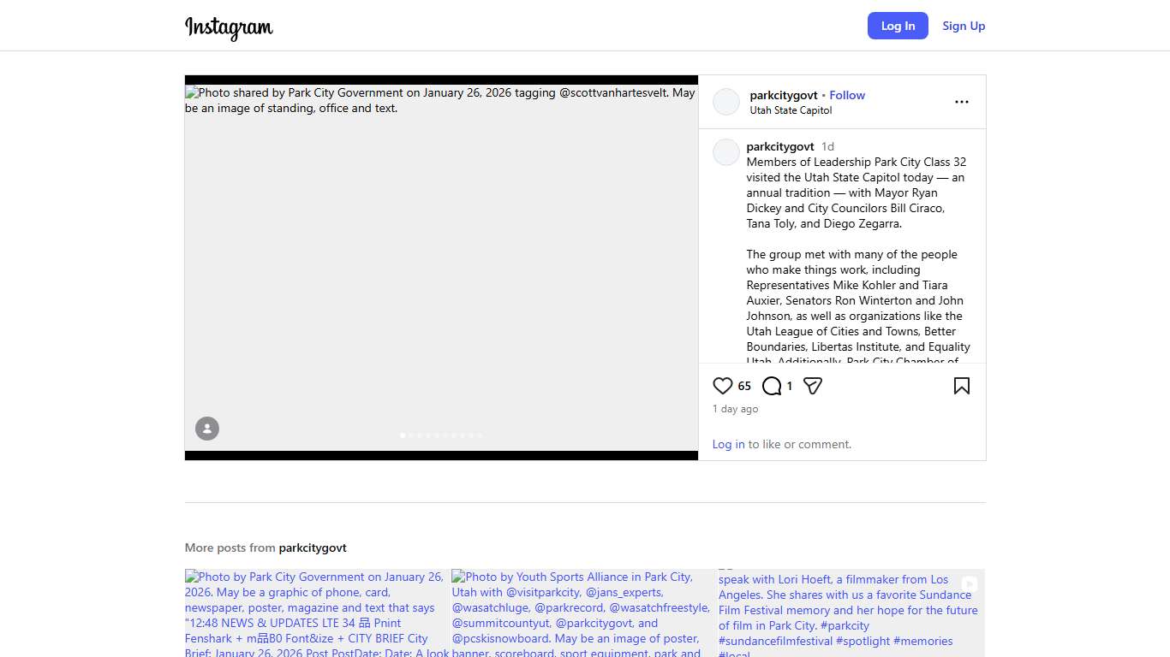The height and width of the screenshot is (657, 1170).
Task: Open comments via speech bubble icon
Action: click(x=772, y=386)
